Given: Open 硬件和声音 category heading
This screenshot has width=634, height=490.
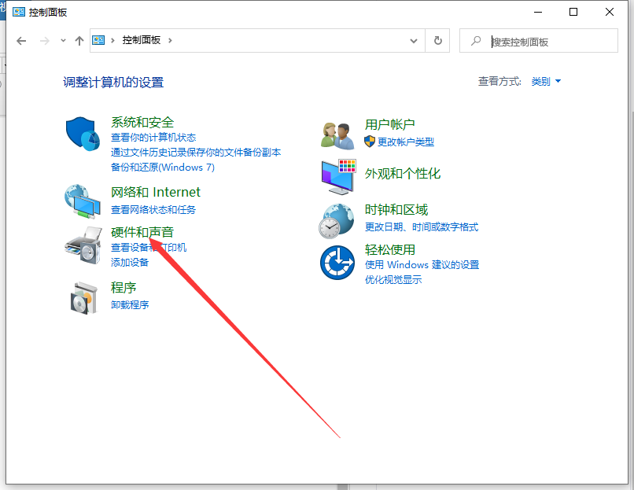Looking at the screenshot, I should click(142, 232).
